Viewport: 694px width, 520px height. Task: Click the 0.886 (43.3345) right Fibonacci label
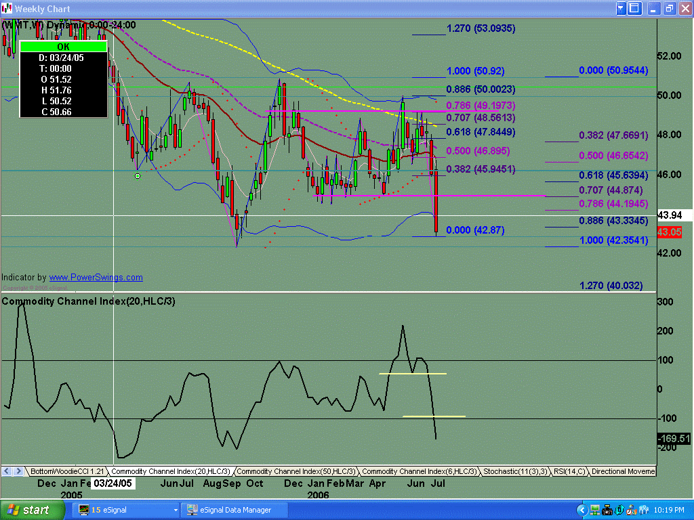(613, 221)
